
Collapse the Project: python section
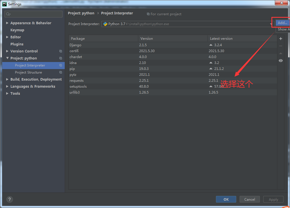tap(7, 58)
